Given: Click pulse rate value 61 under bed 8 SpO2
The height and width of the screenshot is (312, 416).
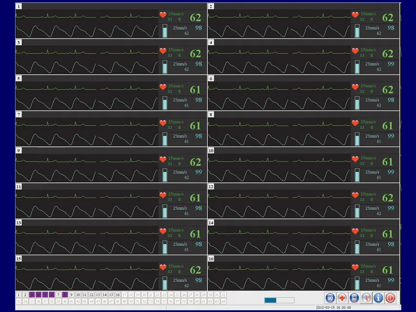Looking at the screenshot, I should tap(379, 142).
